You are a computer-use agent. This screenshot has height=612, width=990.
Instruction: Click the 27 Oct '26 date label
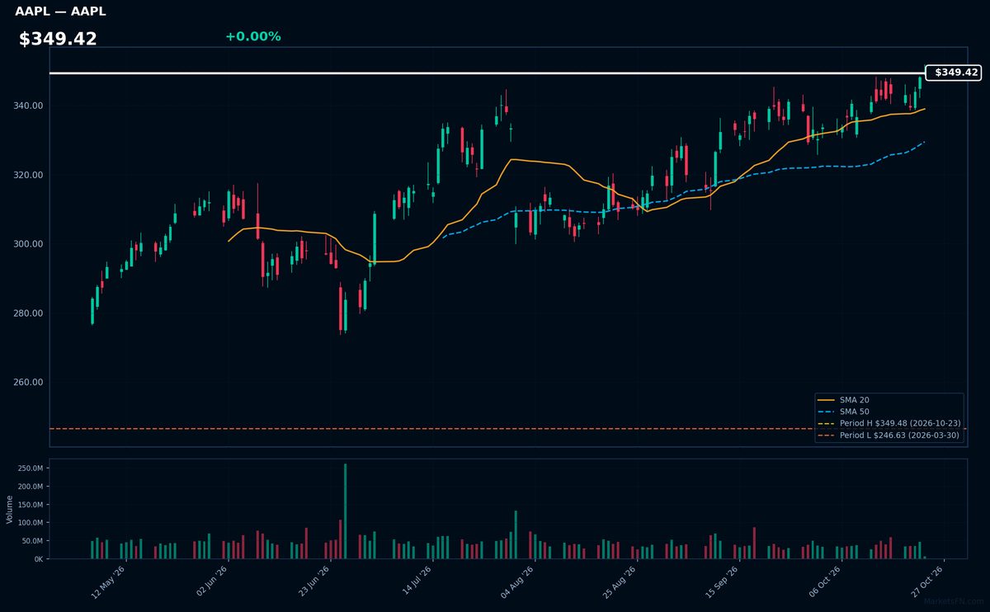click(926, 582)
